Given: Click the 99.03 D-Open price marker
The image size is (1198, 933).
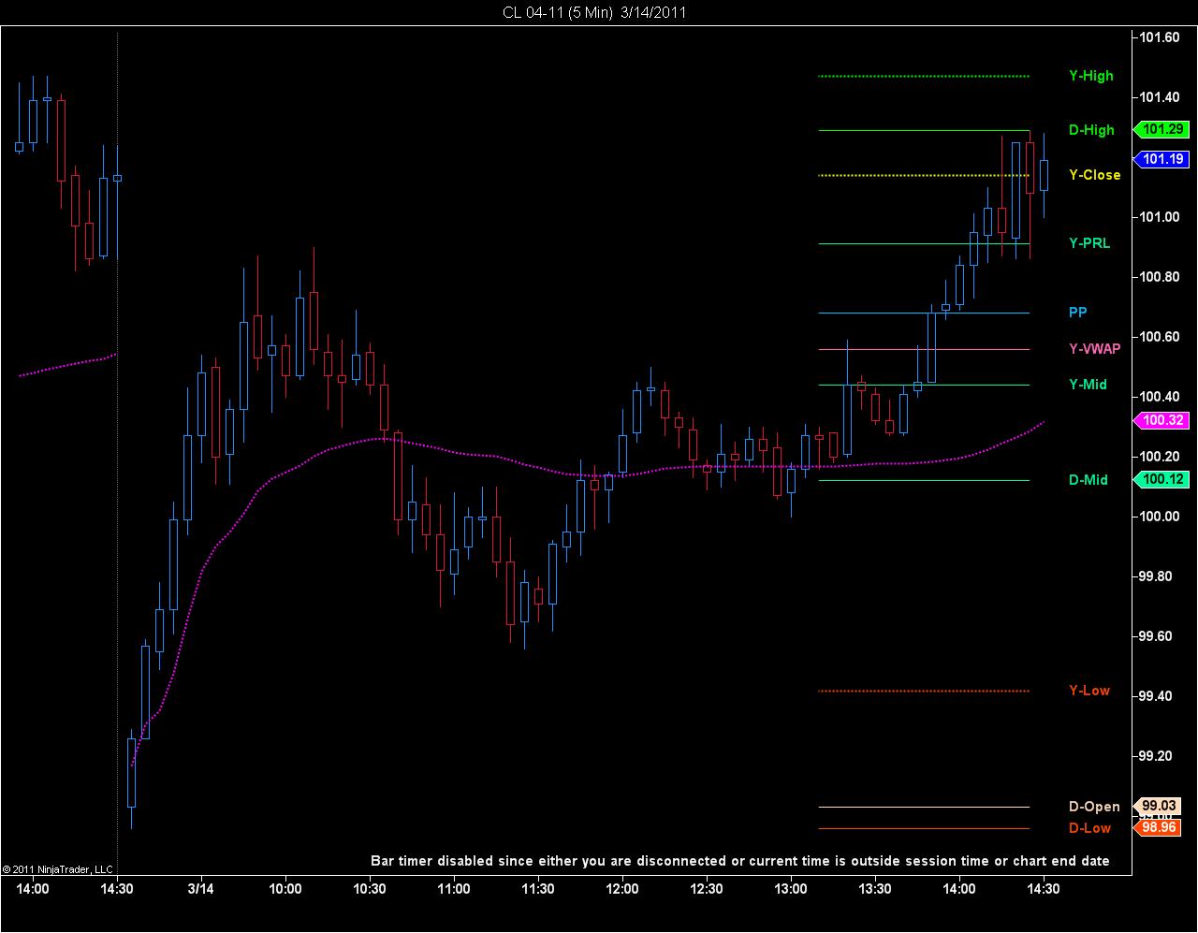Looking at the screenshot, I should click(1158, 806).
